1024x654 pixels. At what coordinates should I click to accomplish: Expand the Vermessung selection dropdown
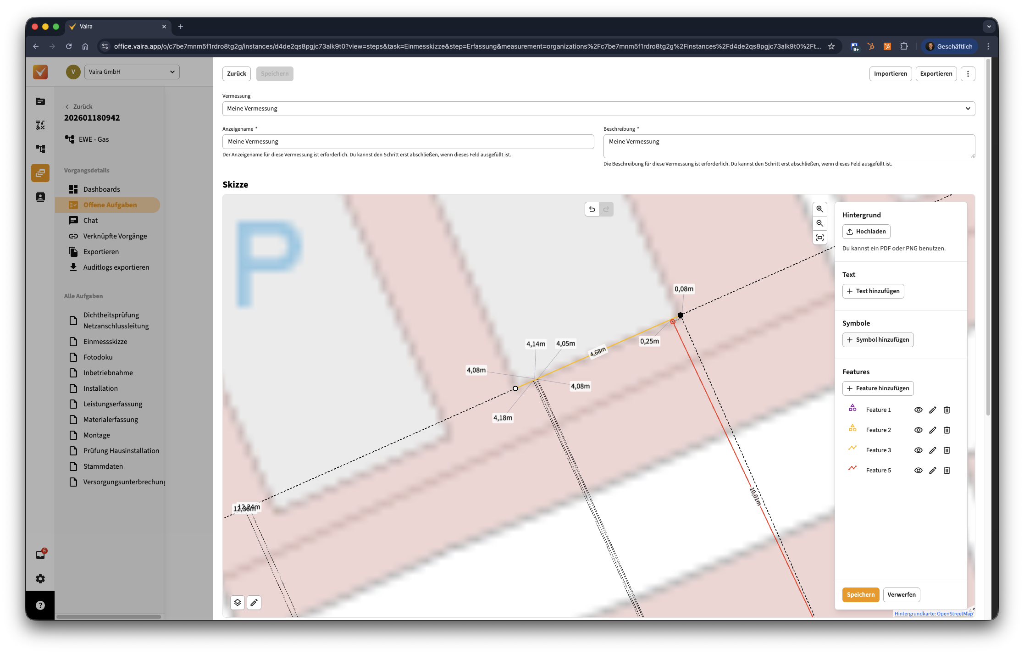tap(598, 109)
